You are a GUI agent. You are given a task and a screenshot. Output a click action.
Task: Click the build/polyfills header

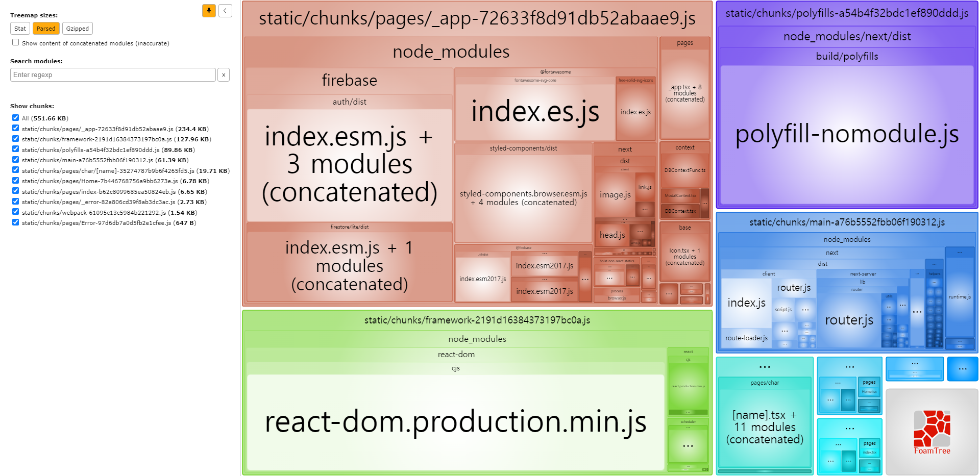coord(847,56)
